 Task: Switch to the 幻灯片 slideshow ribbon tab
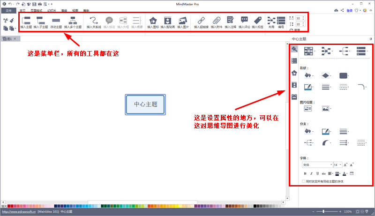[x=52, y=10]
